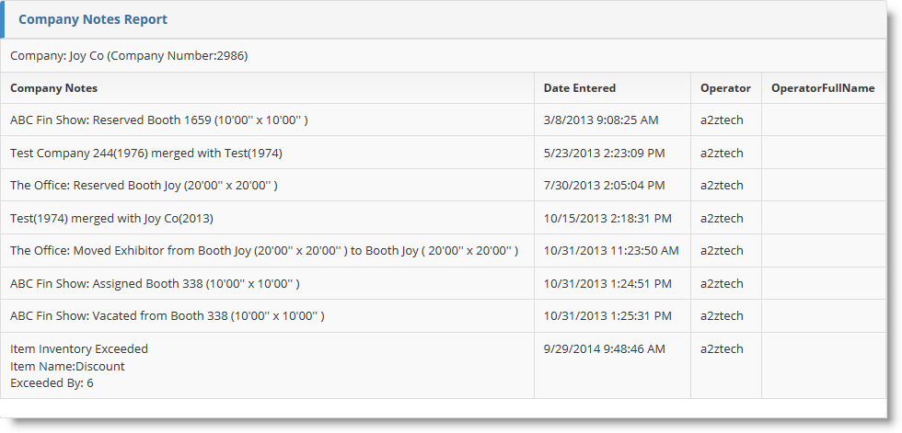Click a2ztech operator in the 7/30/2013 row
Image resolution: width=902 pixels, height=433 pixels.
[722, 186]
